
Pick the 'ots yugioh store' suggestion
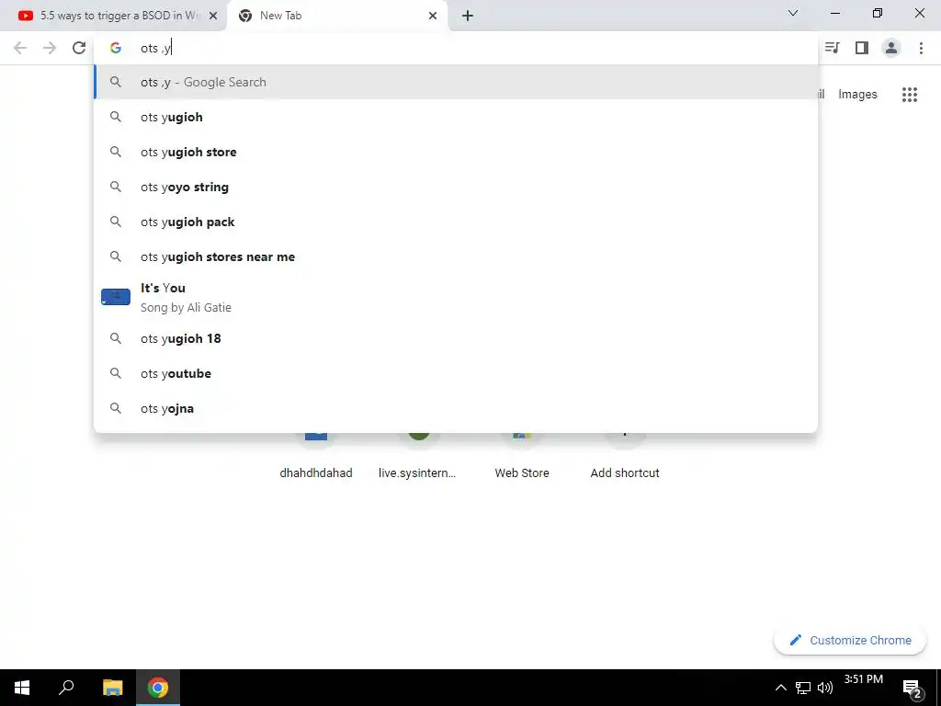[x=456, y=152]
